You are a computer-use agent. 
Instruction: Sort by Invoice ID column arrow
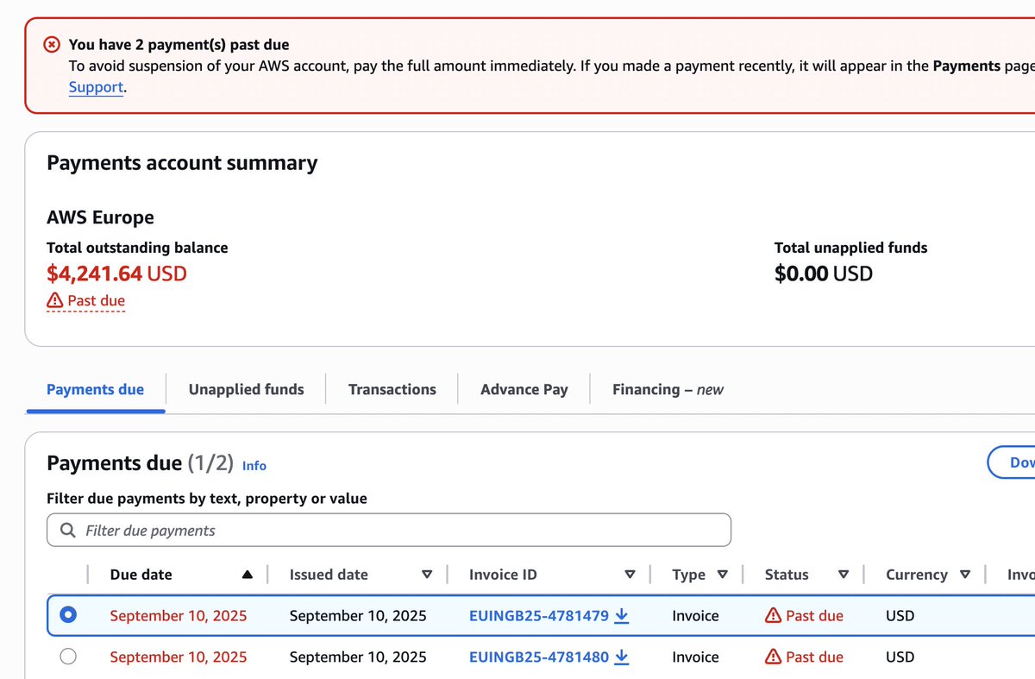(630, 575)
